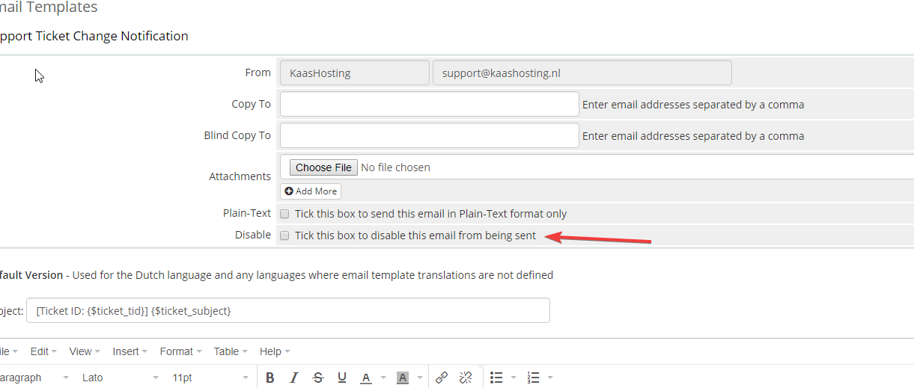Apply strikethrough formatting
Image resolution: width=914 pixels, height=388 pixels.
coord(318,378)
